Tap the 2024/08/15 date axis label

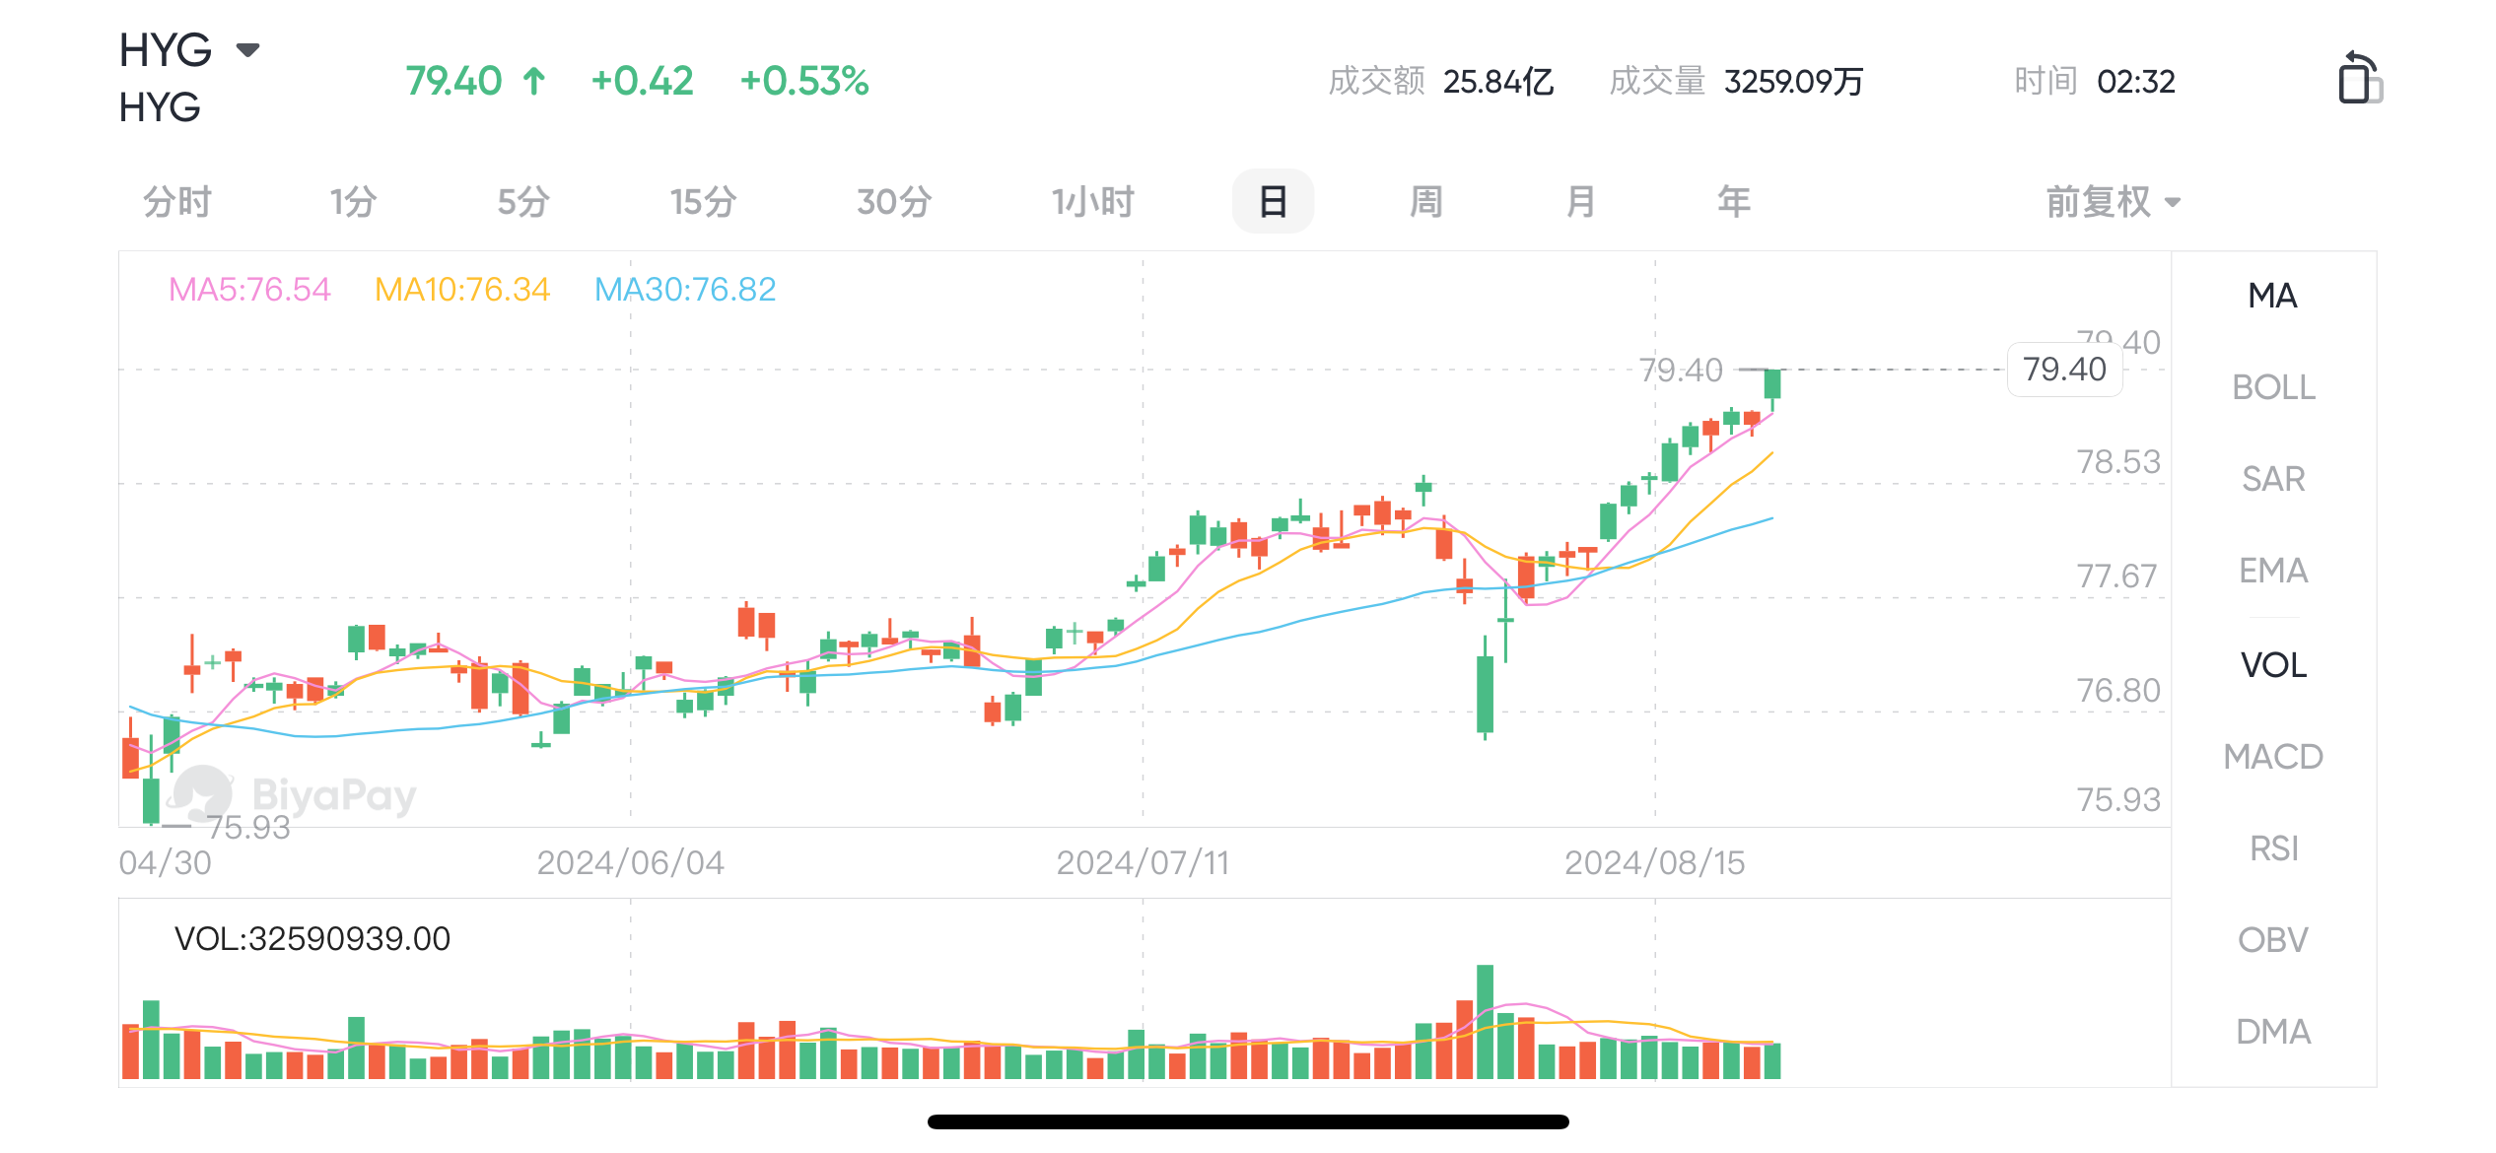click(1654, 863)
